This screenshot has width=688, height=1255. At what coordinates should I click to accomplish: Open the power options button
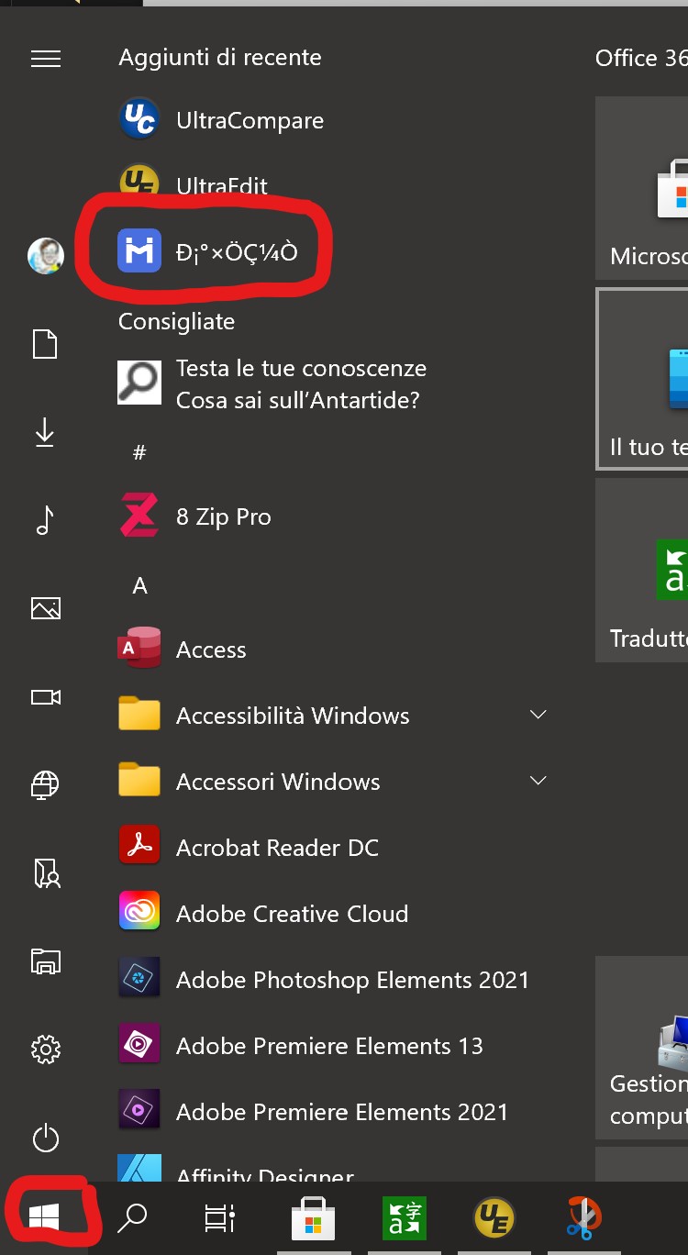45,1138
